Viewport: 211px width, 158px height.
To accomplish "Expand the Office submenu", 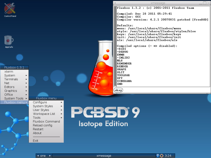I will tap(14, 94).
